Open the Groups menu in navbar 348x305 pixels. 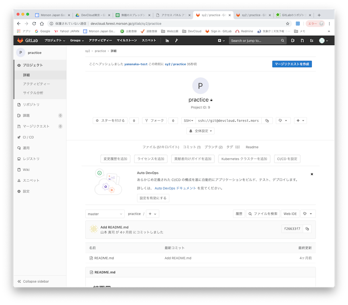point(77,41)
